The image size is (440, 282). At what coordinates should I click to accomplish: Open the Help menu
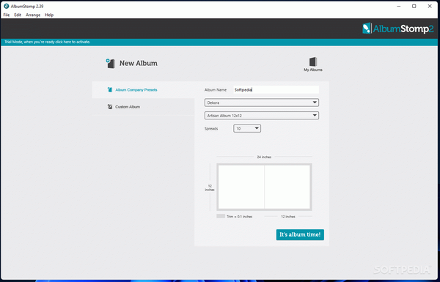point(49,15)
